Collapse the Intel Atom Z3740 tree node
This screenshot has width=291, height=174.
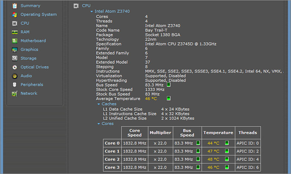point(92,12)
